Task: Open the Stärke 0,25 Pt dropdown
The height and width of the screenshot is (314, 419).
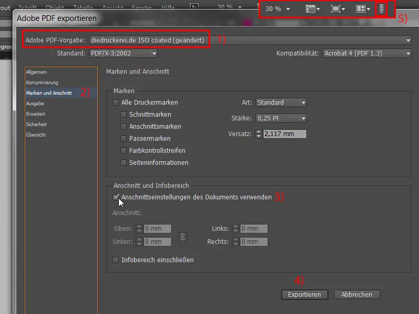Action: click(281, 118)
